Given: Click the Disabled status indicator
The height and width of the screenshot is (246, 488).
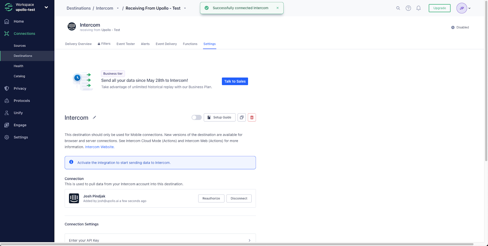Looking at the screenshot, I should pyautogui.click(x=460, y=27).
